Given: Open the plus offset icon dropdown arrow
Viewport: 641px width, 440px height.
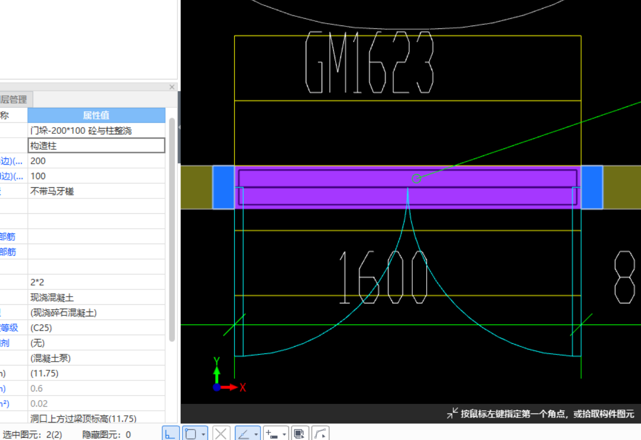Looking at the screenshot, I should pos(284,434).
